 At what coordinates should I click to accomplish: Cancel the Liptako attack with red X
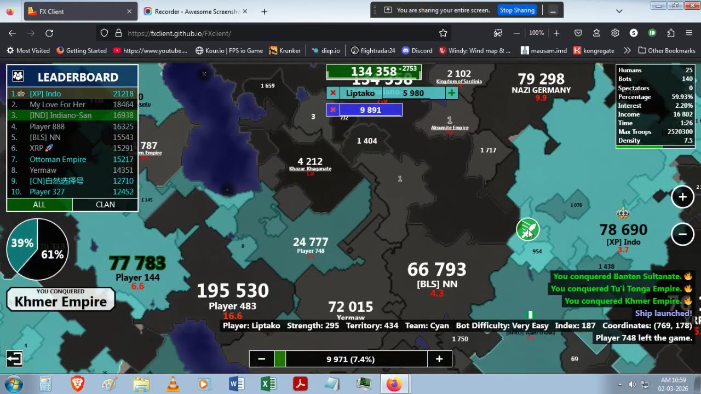333,93
